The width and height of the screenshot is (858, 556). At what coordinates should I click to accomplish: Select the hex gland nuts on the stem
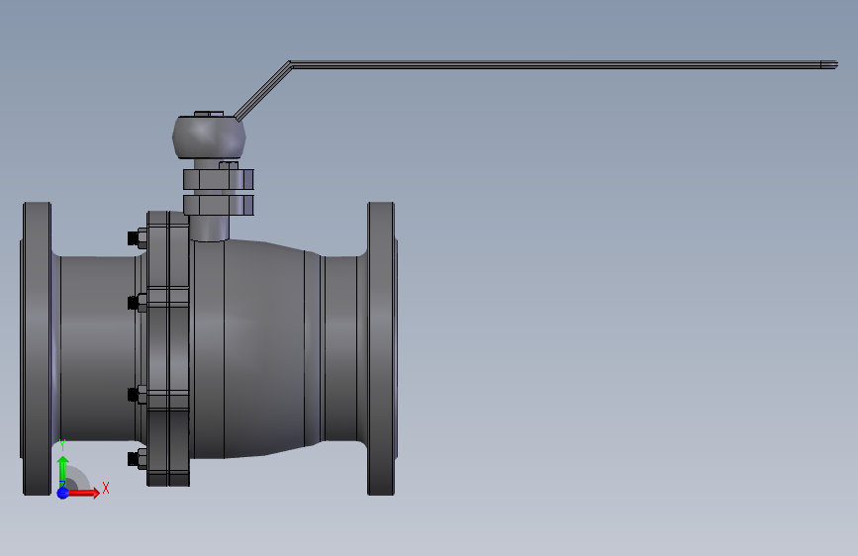219,192
